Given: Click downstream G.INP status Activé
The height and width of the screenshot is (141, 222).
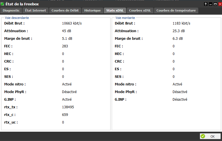Looking at the screenshot, I should (67, 100).
